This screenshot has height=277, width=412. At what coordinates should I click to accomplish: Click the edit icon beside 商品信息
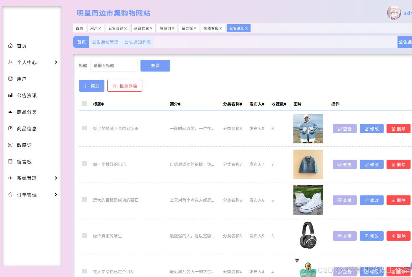[x=10, y=128]
